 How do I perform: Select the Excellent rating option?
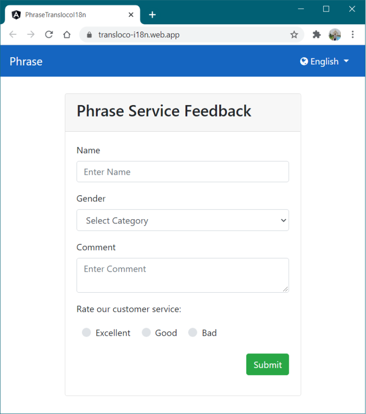(86, 332)
